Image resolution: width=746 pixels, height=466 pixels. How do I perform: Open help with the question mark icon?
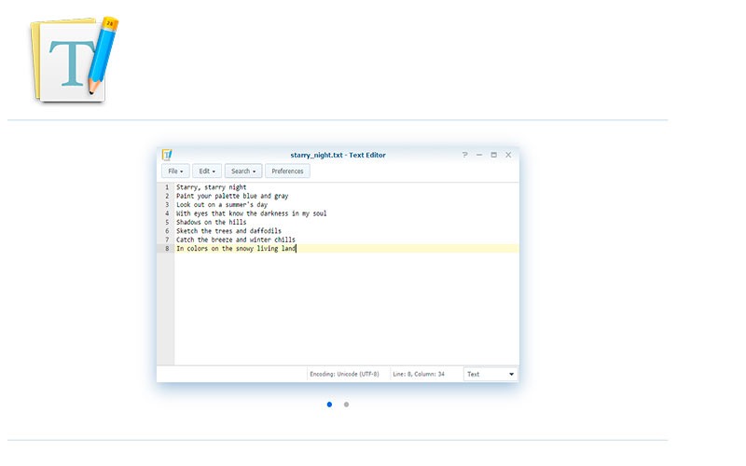(464, 155)
